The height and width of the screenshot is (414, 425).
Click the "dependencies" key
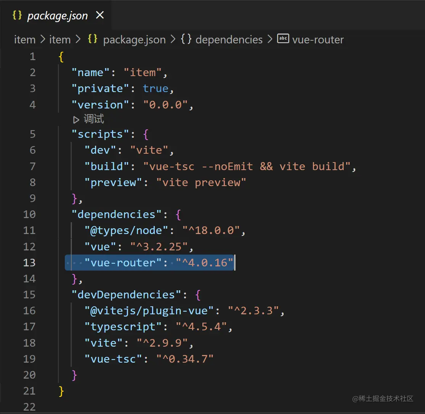coord(117,215)
